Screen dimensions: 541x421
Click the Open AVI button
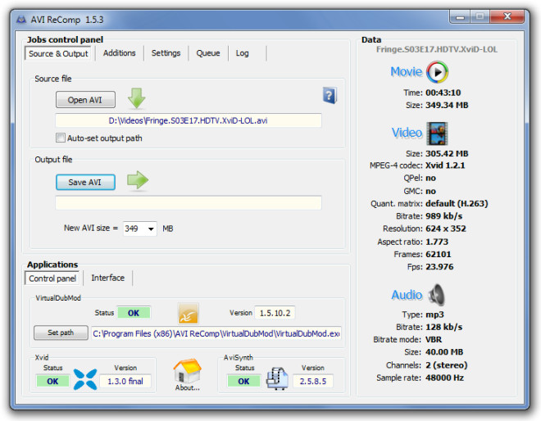pos(85,100)
